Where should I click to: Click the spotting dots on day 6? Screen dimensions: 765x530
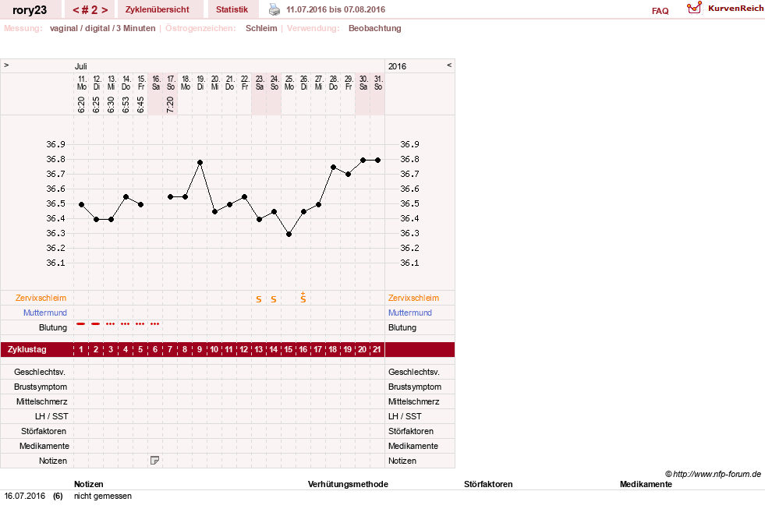154,323
